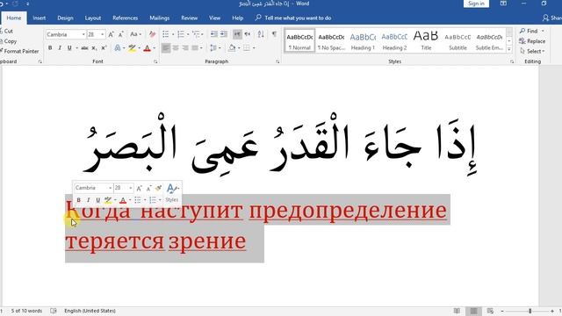Apply Underline from the ribbon

pos(69,47)
